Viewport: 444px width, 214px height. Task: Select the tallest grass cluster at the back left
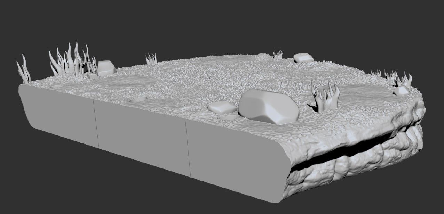tap(73, 59)
